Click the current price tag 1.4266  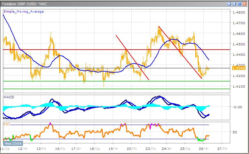(x=239, y=68)
